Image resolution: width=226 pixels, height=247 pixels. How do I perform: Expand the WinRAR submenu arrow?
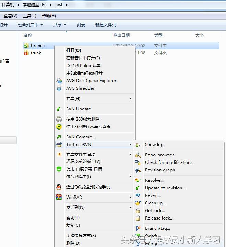tap(130, 197)
